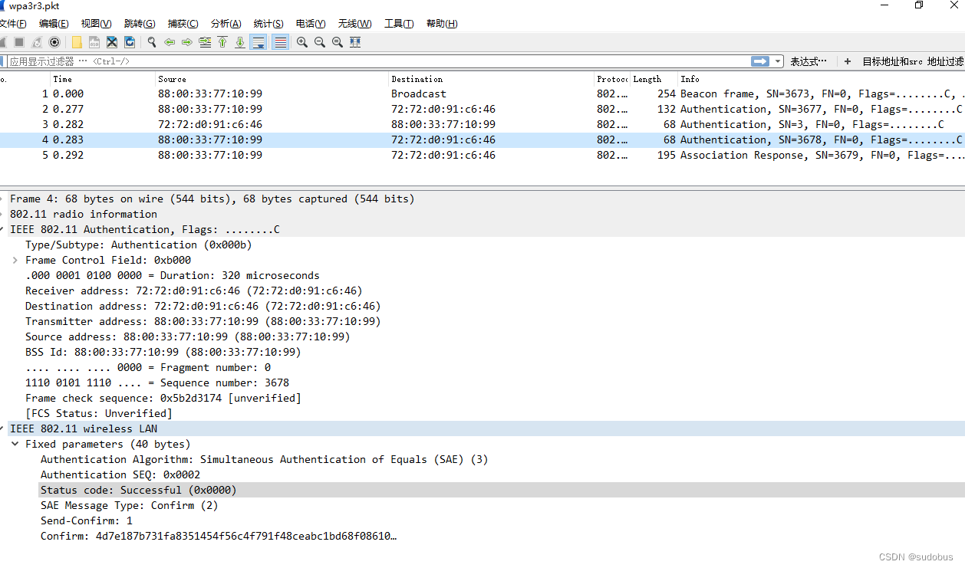Open the 工具(T) menu
This screenshot has width=965, height=568.
tap(399, 24)
